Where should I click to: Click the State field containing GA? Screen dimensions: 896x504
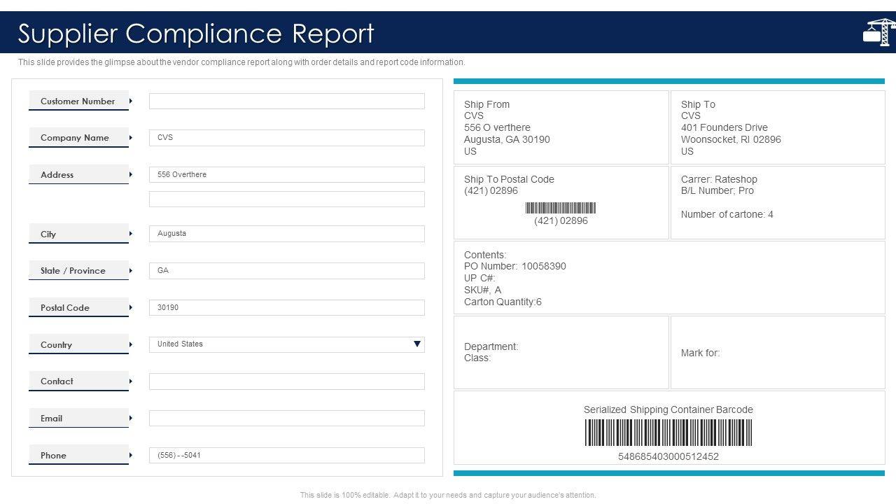(286, 271)
